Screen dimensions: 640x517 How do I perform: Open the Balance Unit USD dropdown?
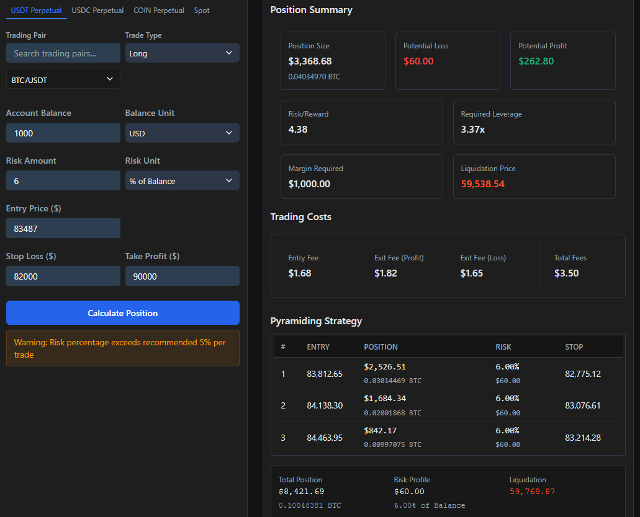pos(182,133)
